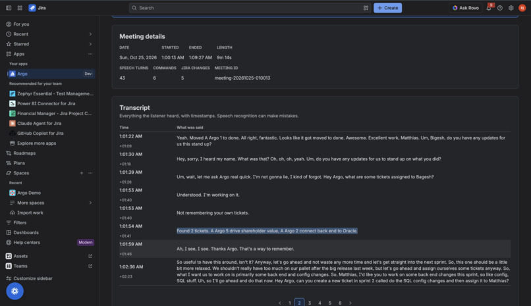Viewport: 531px width, 306px height.
Task: Go to transcript page 3
Action: tap(310, 303)
